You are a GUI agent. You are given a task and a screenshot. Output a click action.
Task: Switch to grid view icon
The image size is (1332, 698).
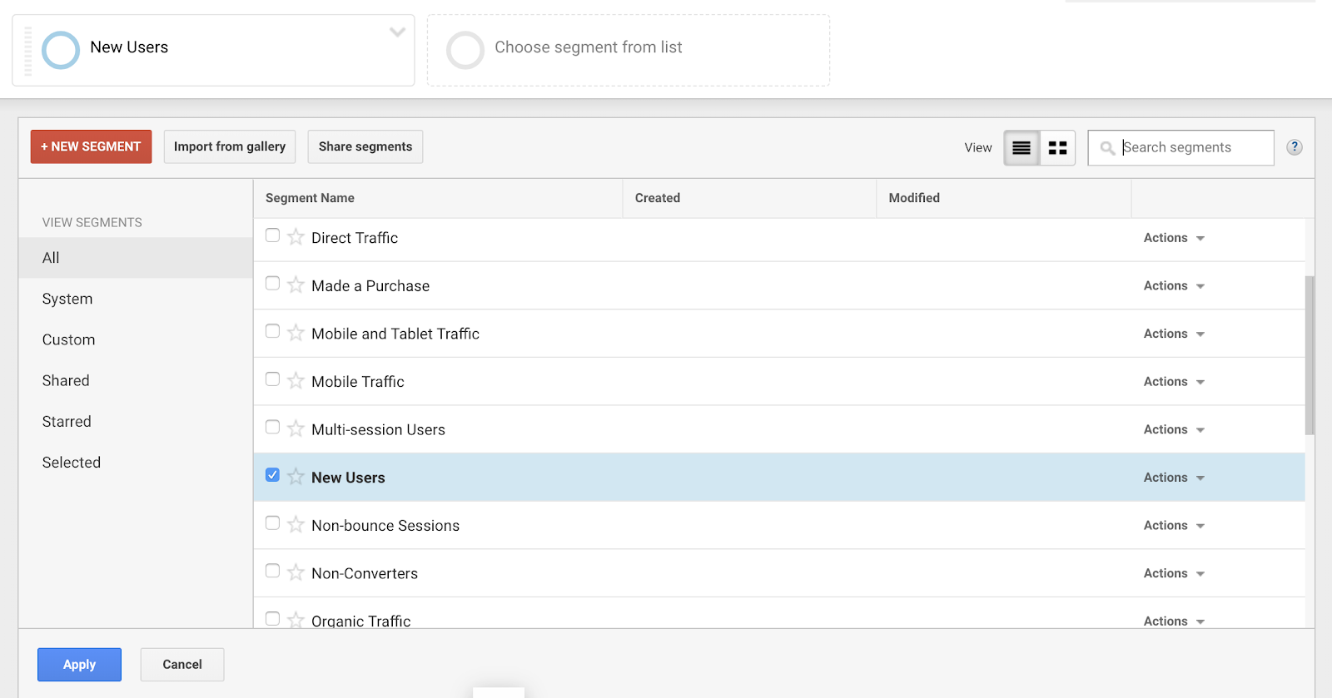pyautogui.click(x=1057, y=148)
